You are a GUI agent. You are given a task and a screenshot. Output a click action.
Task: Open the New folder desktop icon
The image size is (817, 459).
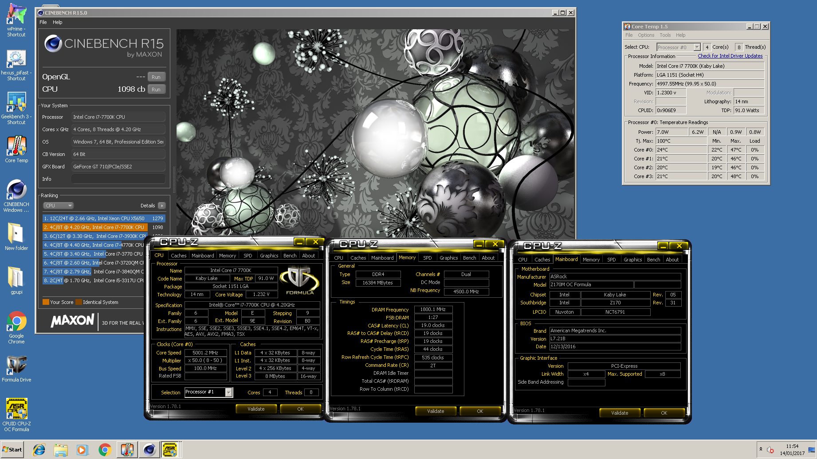16,236
